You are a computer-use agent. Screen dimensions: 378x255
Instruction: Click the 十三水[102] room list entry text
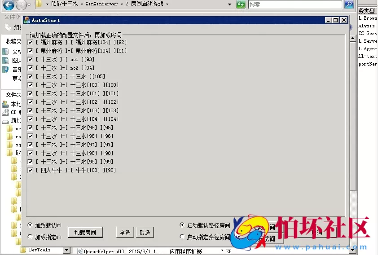(77, 102)
